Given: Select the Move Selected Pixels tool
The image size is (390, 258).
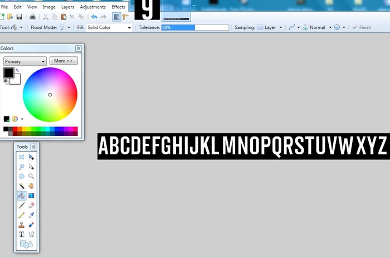Looking at the screenshot, I should pos(31,157).
